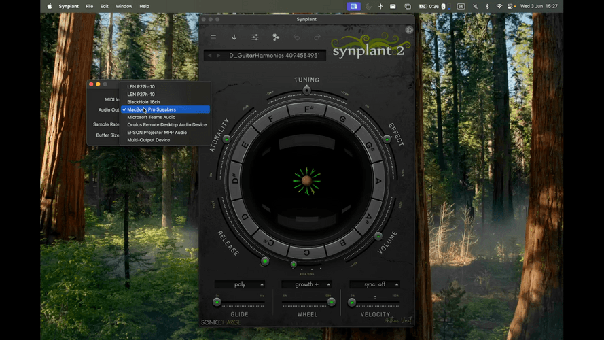The width and height of the screenshot is (604, 340).
Task: Open the File menu
Action: 90,6
